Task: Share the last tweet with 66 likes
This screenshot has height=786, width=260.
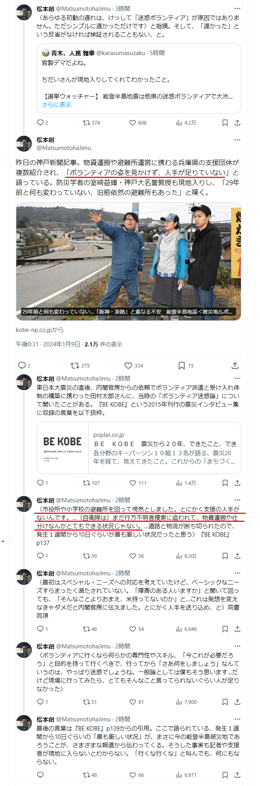Action: (237, 775)
